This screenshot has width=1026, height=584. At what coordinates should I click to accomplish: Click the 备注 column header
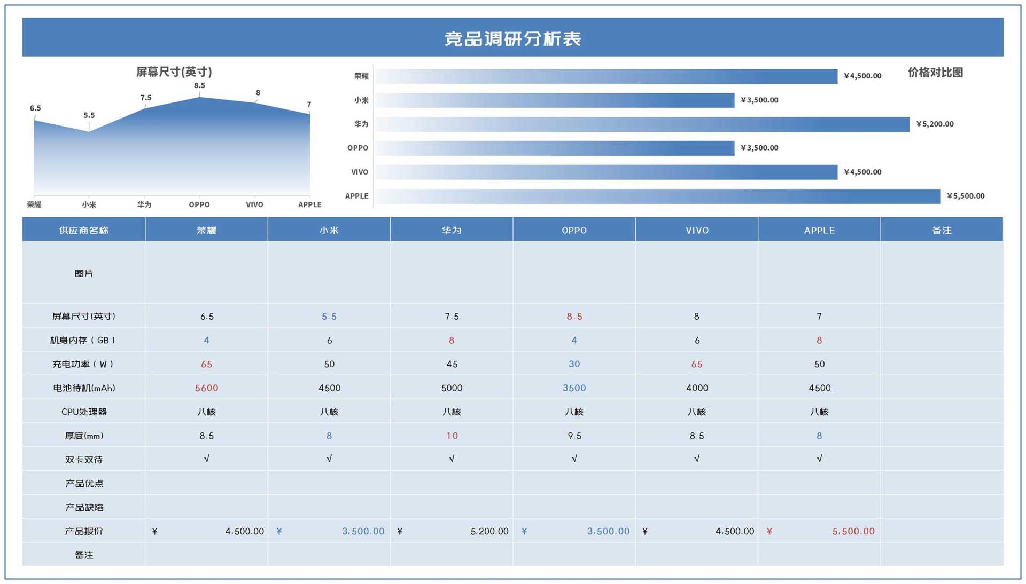tap(942, 230)
